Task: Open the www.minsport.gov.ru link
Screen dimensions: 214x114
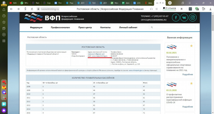Action: click(x=136, y=70)
